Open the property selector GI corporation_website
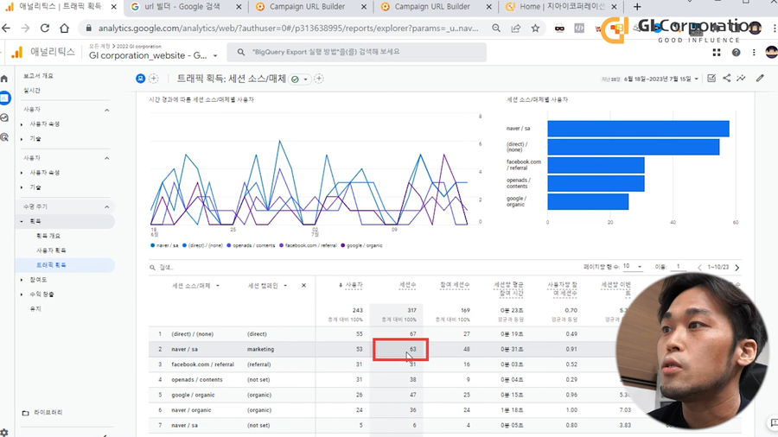This screenshot has height=437, width=778. 153,55
